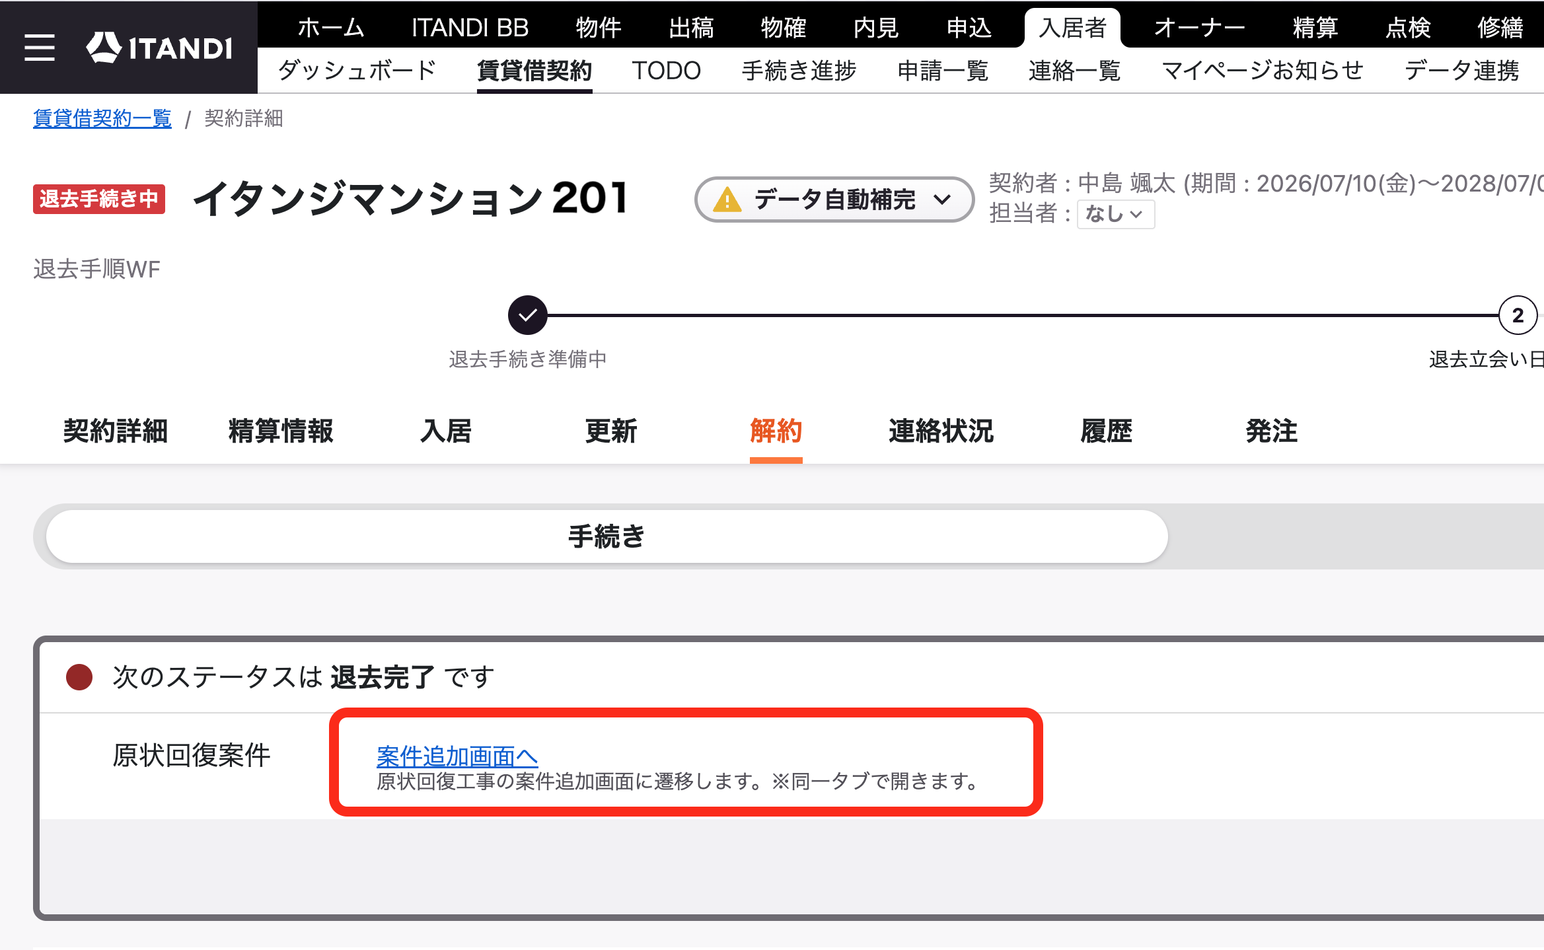Image resolution: width=1544 pixels, height=950 pixels.
Task: Open the hamburger menu icon
Action: coord(40,48)
